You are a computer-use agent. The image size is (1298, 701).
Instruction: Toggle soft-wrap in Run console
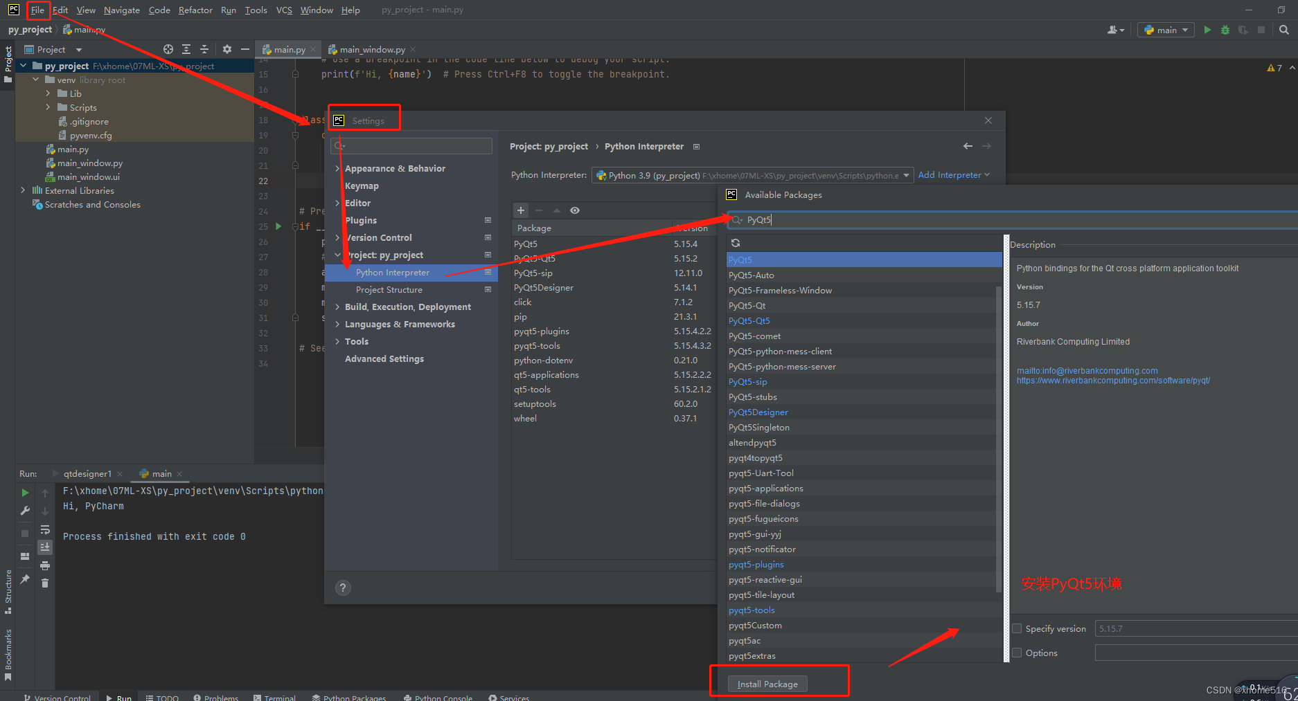(x=45, y=529)
